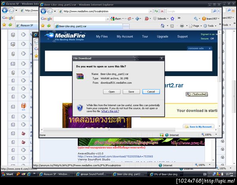
Task: Click Back button in front IE window
Action: [x=43, y=11]
